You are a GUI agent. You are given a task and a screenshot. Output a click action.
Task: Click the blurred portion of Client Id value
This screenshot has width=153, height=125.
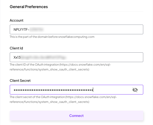tap(44, 57)
